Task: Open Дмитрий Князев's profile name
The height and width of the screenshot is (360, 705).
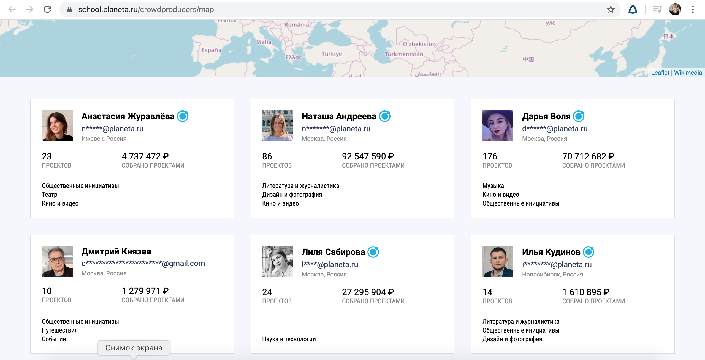Action: click(116, 251)
